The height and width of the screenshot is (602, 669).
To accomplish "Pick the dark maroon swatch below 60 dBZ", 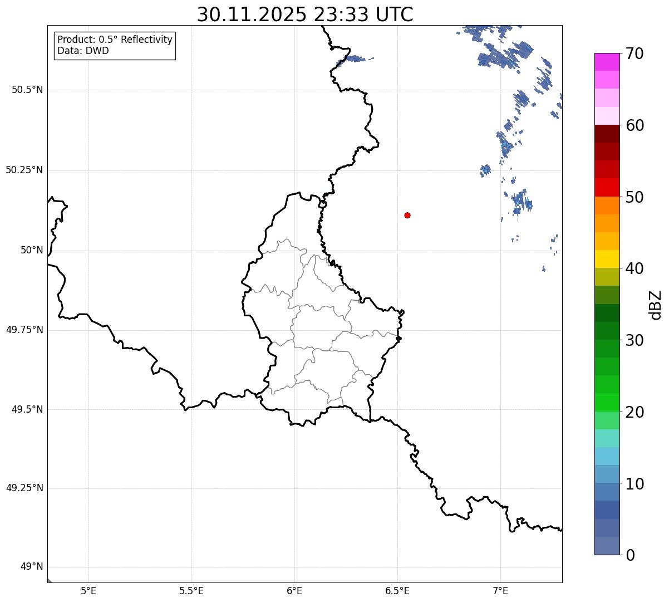I will pyautogui.click(x=607, y=134).
